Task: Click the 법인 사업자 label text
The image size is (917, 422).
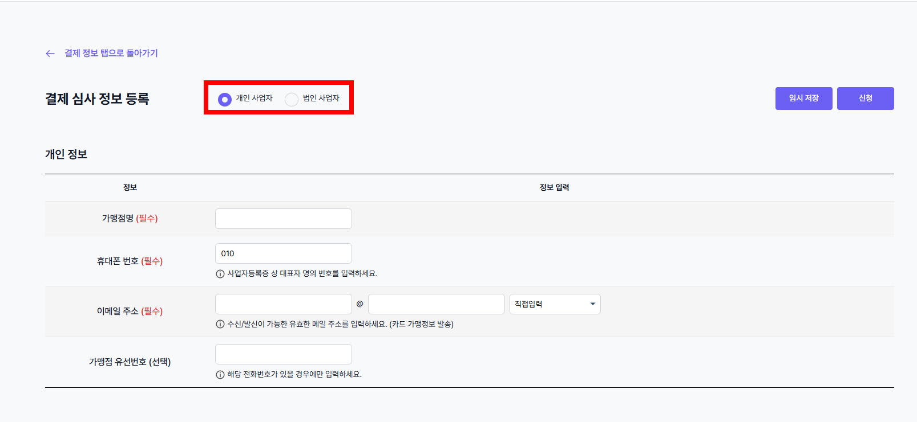Action: point(321,98)
